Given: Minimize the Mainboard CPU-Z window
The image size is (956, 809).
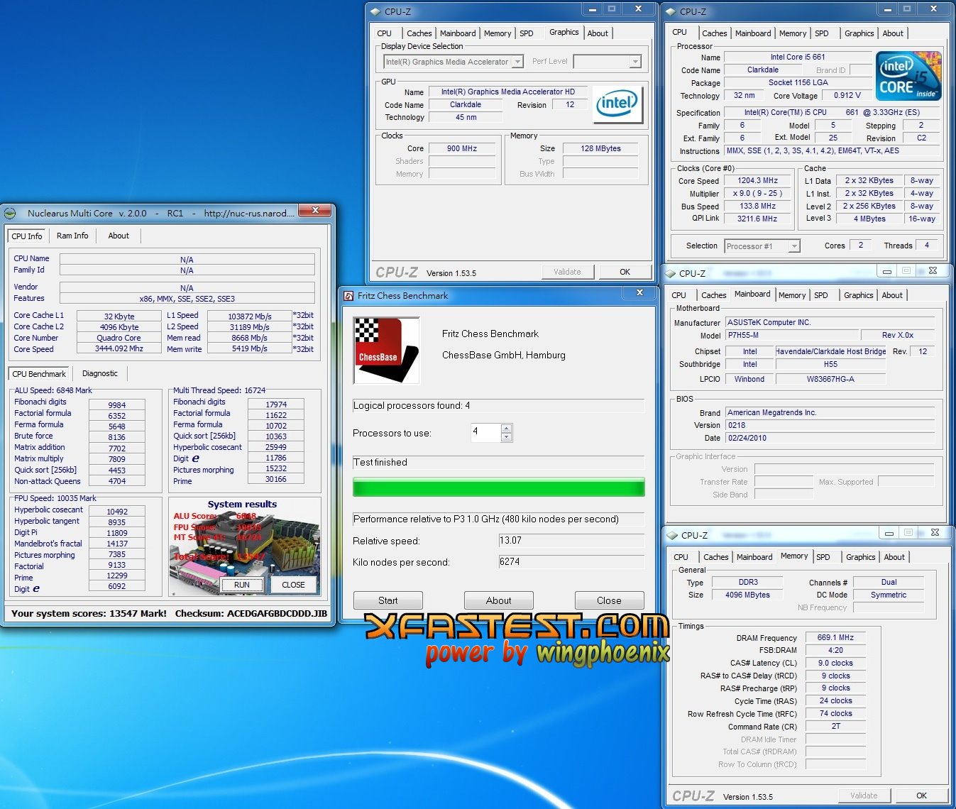Looking at the screenshot, I should click(x=887, y=270).
